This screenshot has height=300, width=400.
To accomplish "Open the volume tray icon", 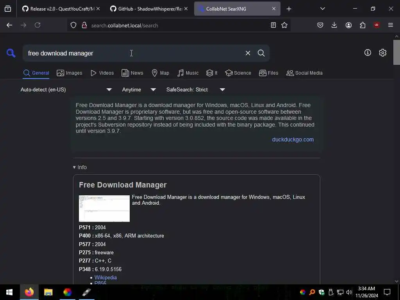I will [349, 292].
